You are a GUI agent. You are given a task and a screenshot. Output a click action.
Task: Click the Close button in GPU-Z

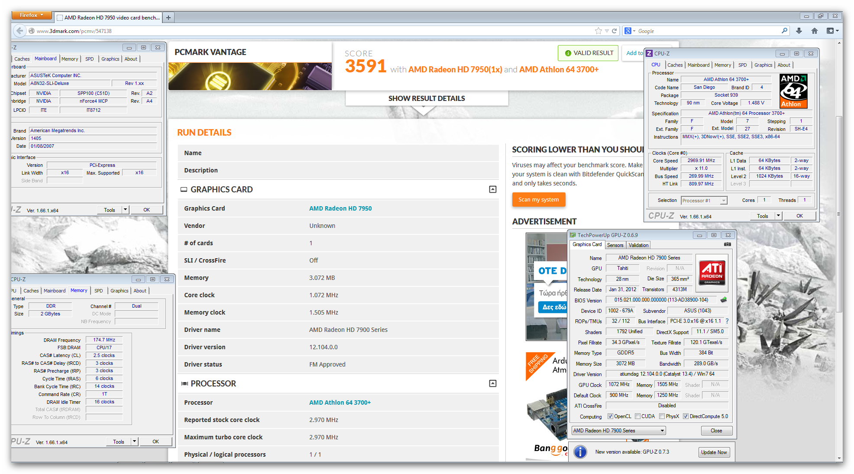point(716,430)
